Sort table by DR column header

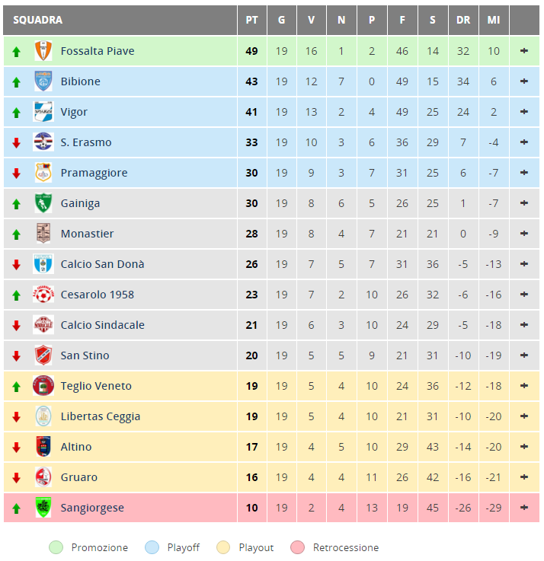(463, 20)
